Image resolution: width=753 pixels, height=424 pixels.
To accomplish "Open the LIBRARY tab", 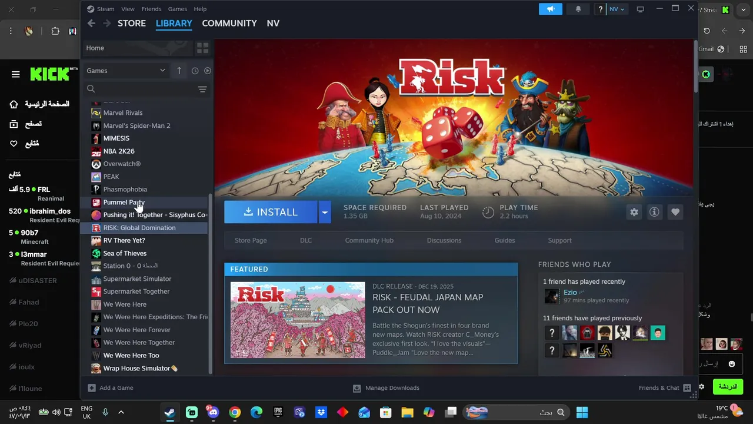I will point(174,23).
